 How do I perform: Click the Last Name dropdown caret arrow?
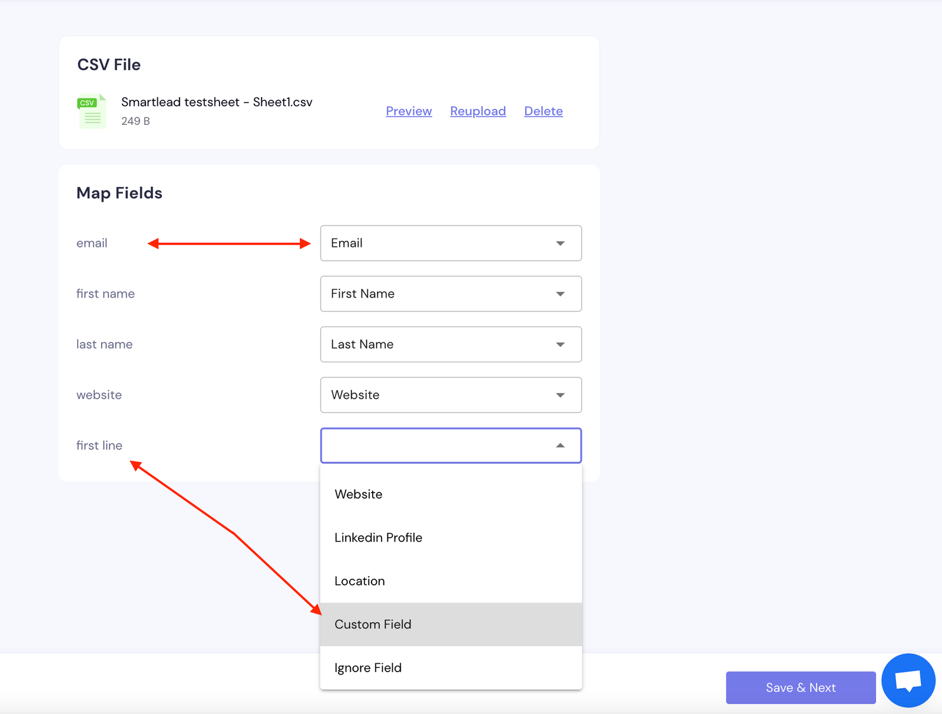pos(560,344)
